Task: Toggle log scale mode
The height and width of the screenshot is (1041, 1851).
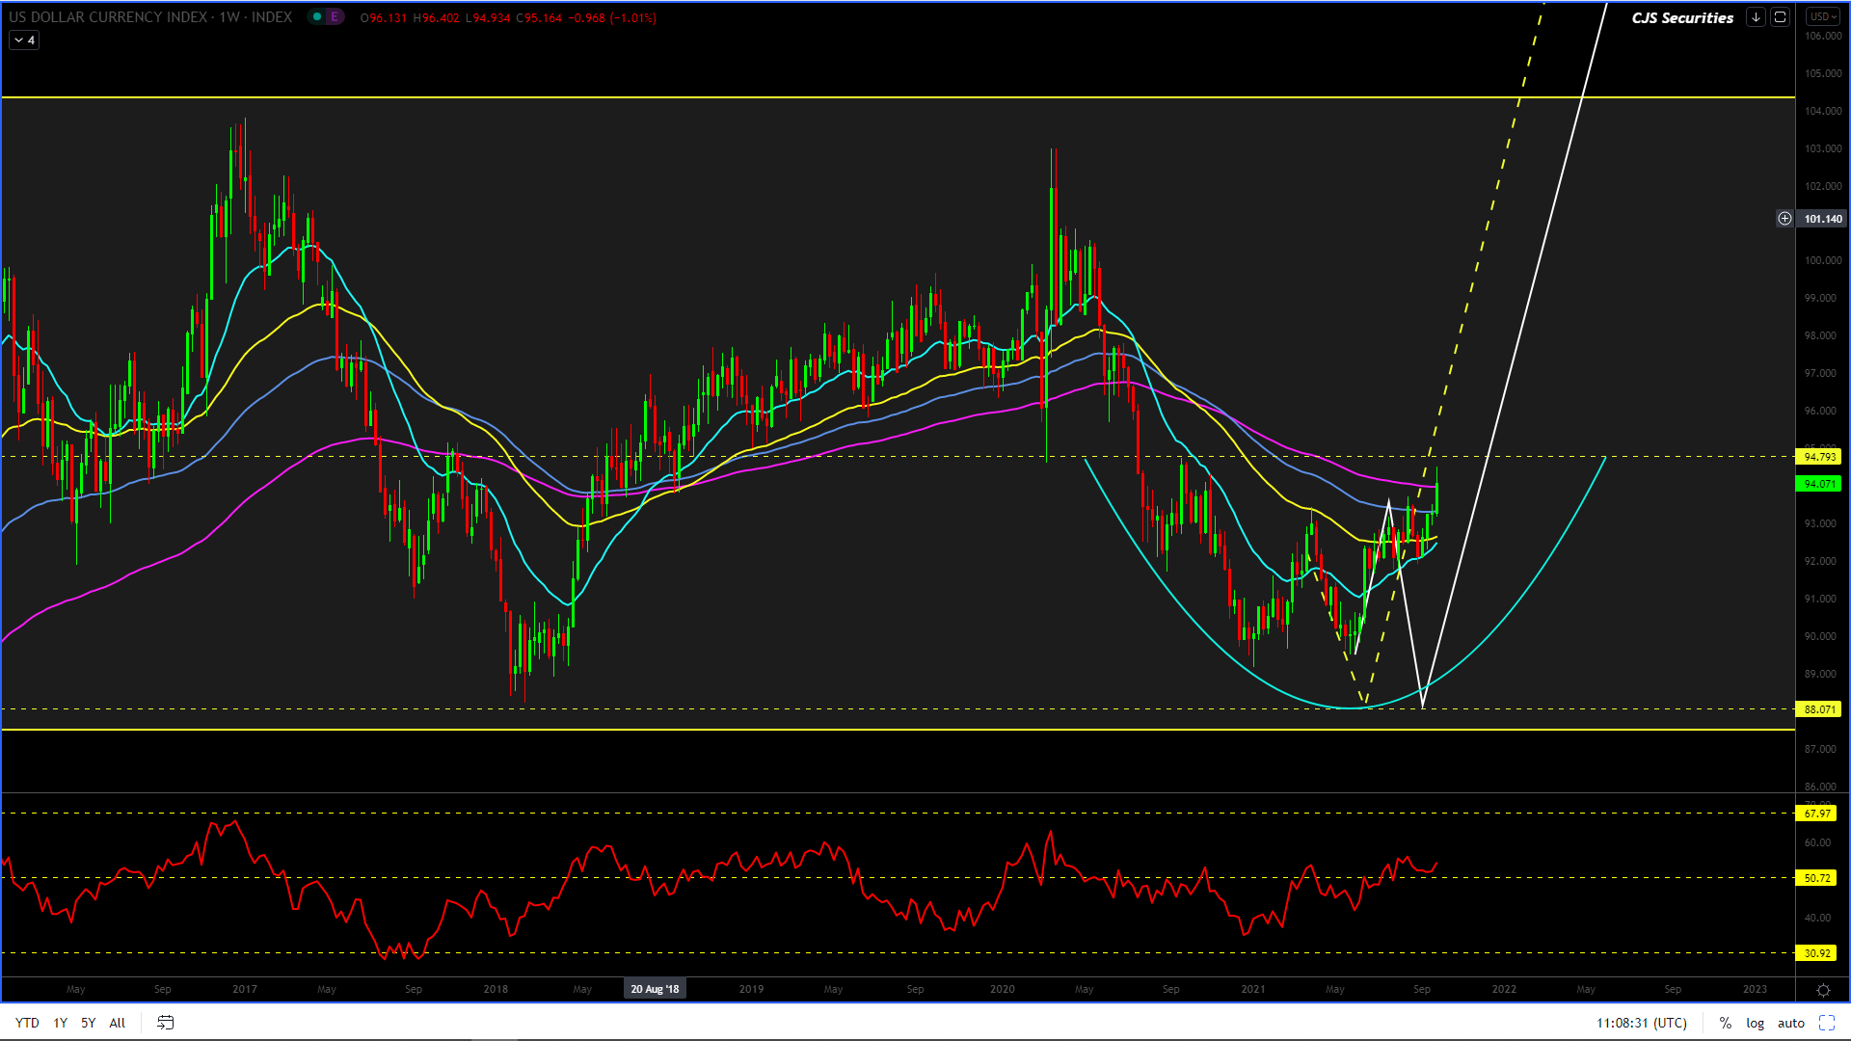Action: point(1755,1023)
